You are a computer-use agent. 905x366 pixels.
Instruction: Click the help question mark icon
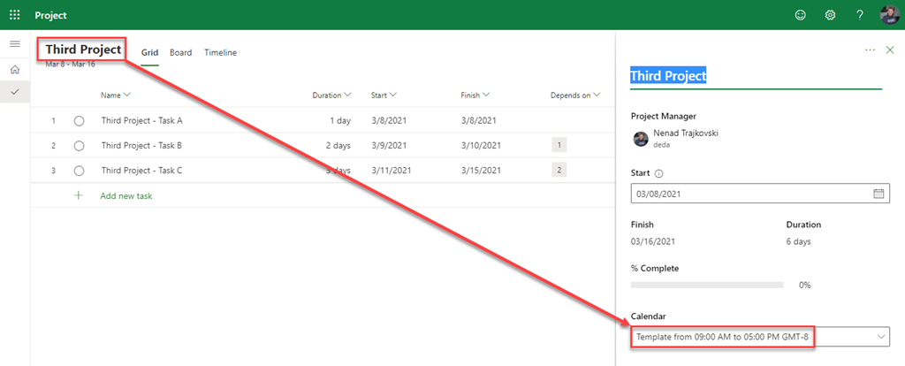[x=859, y=15]
